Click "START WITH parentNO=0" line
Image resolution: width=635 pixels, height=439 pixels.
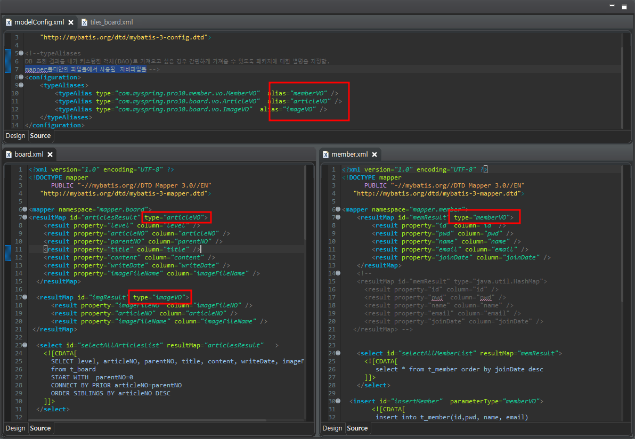92,377
